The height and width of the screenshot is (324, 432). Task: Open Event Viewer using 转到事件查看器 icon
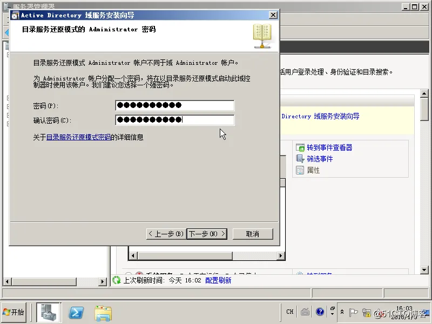[x=300, y=147]
